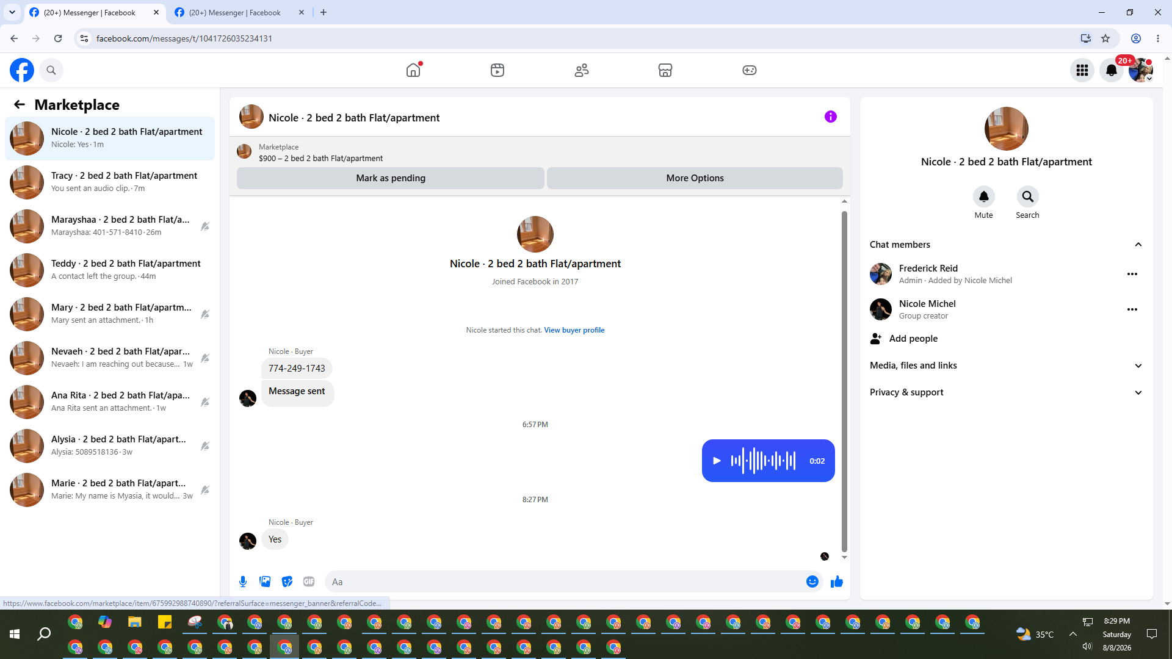Search within the conversation
The height and width of the screenshot is (659, 1172).
point(1028,196)
